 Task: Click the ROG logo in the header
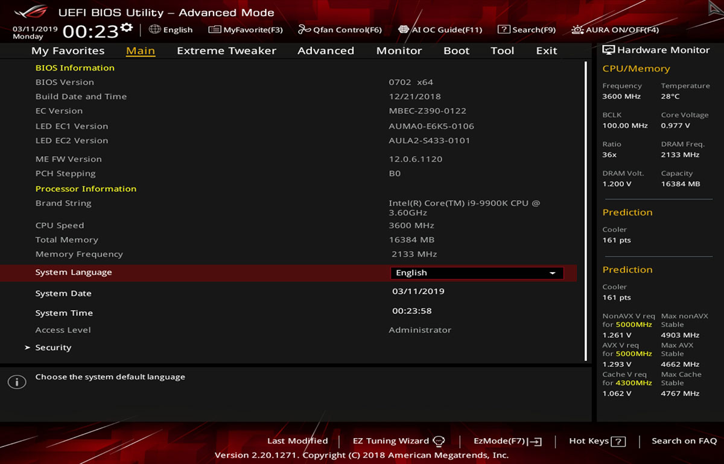31,12
